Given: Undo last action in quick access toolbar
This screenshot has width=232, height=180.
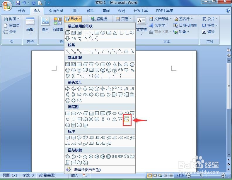Looking at the screenshot, I should click(24, 3).
